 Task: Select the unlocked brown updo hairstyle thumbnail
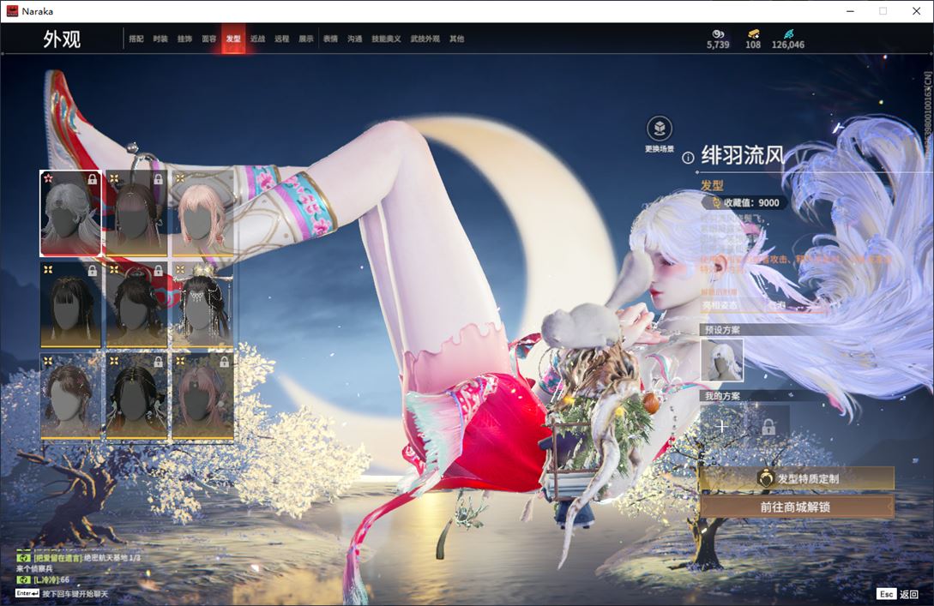[70, 397]
